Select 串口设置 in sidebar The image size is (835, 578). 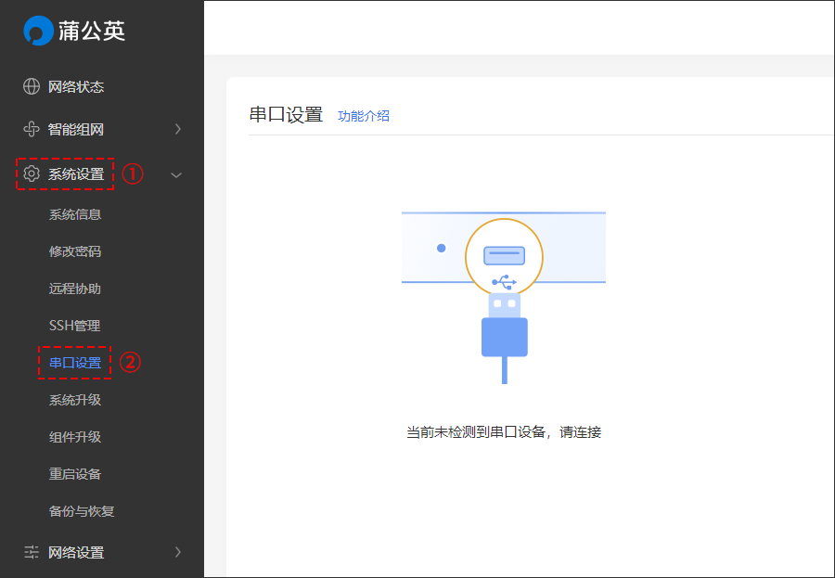tap(75, 363)
